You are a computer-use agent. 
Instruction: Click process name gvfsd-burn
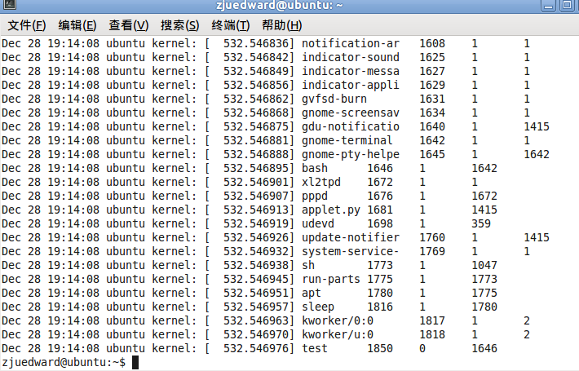pyautogui.click(x=334, y=99)
